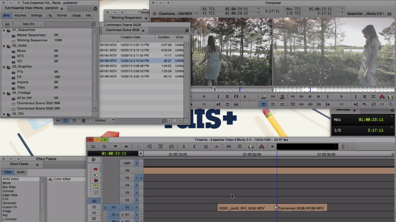Activate Source/Record mode button in Composer
This screenshot has width=396, height=222.
coord(264,105)
